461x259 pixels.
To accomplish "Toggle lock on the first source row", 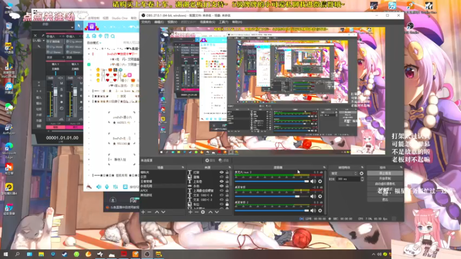I will tap(227, 172).
